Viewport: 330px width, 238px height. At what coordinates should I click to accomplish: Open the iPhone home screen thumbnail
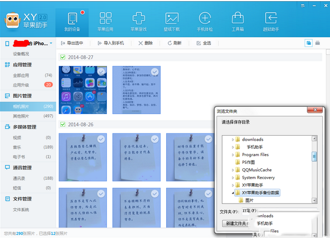[x=82, y=90]
